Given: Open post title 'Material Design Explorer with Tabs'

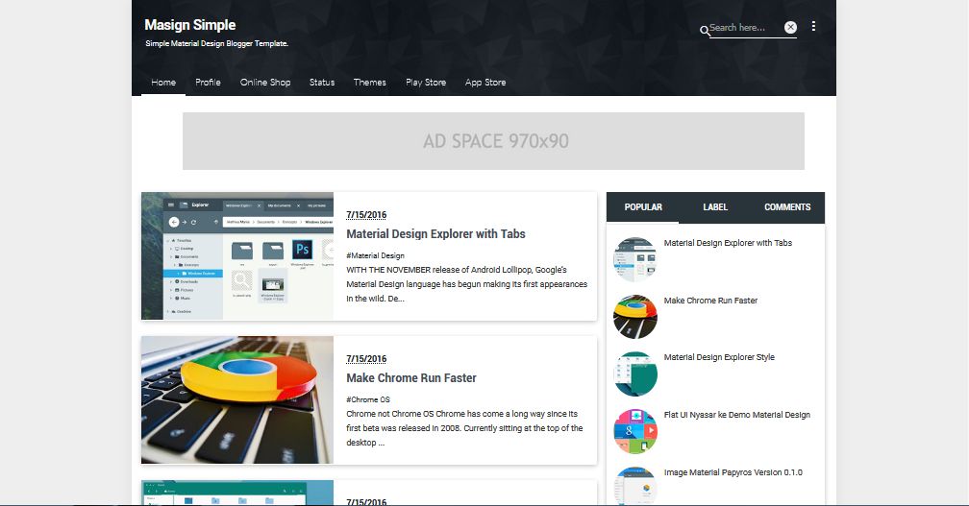Looking at the screenshot, I should [x=435, y=234].
